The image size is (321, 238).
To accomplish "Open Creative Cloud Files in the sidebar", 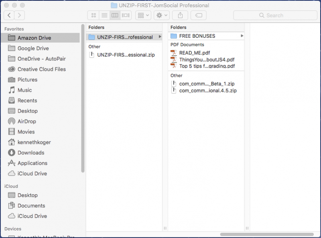I will [x=41, y=69].
